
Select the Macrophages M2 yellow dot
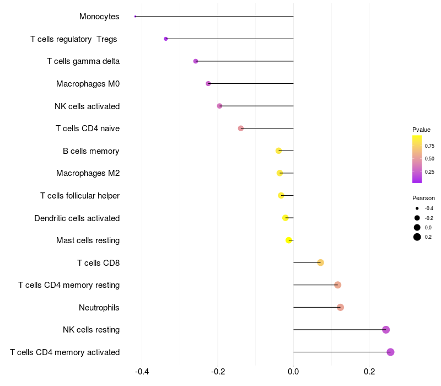point(279,173)
